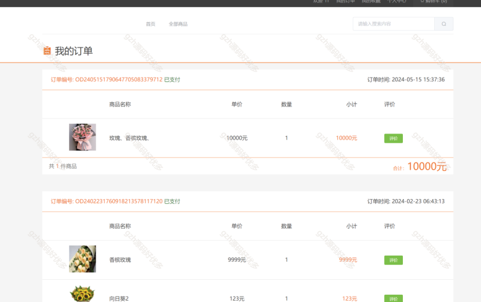Screen dimensions: 481x302
Task: Click the 共 1 件商品 summary text
Action: click(x=63, y=167)
